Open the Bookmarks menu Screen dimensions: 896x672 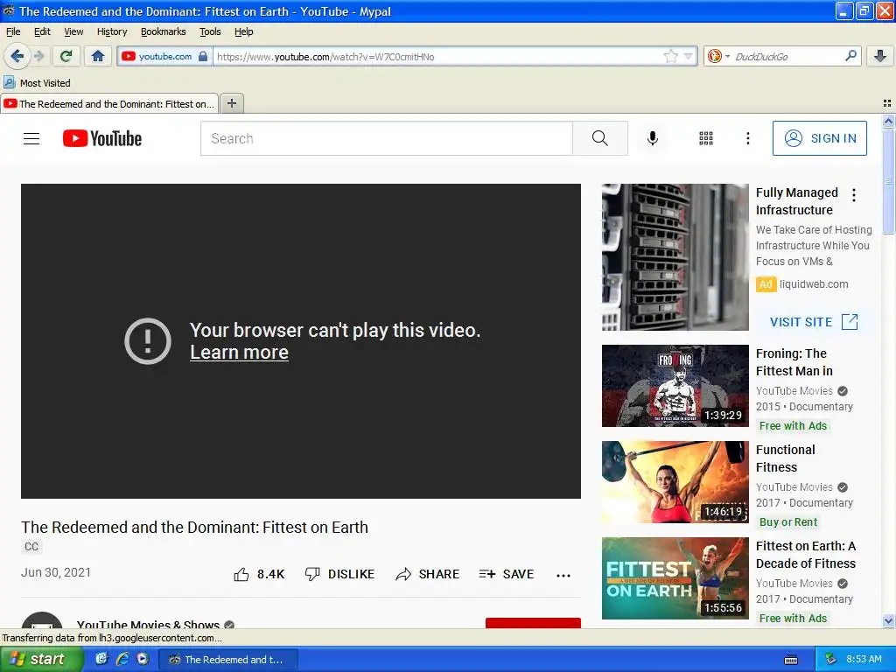click(164, 31)
